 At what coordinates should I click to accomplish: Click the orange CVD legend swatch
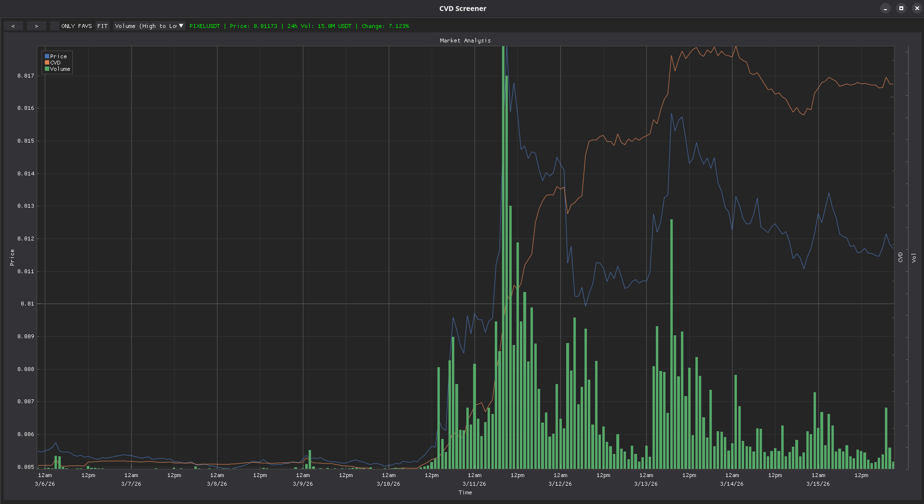tap(47, 63)
